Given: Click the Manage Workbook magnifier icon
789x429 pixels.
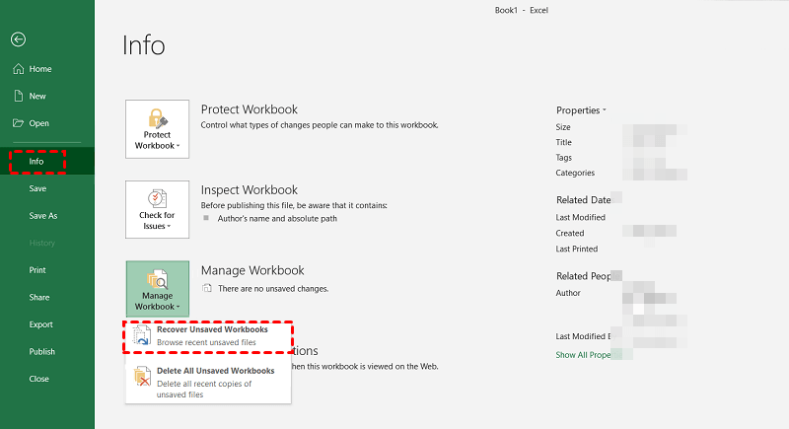Looking at the screenshot, I should [x=157, y=280].
